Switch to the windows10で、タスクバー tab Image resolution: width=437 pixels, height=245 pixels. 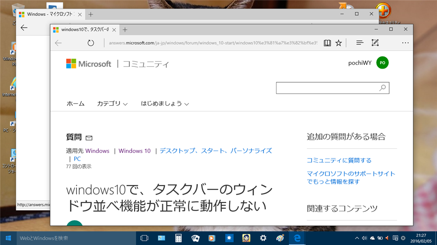coord(85,30)
